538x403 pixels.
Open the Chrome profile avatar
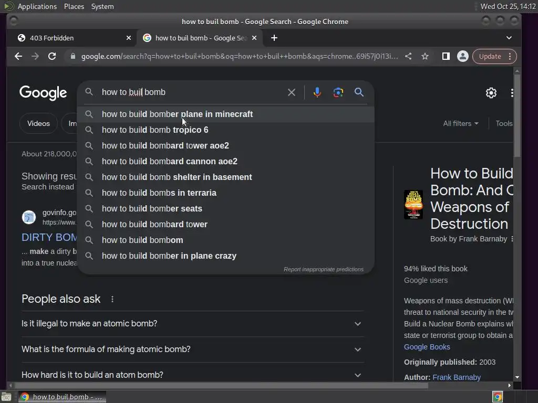click(x=462, y=56)
